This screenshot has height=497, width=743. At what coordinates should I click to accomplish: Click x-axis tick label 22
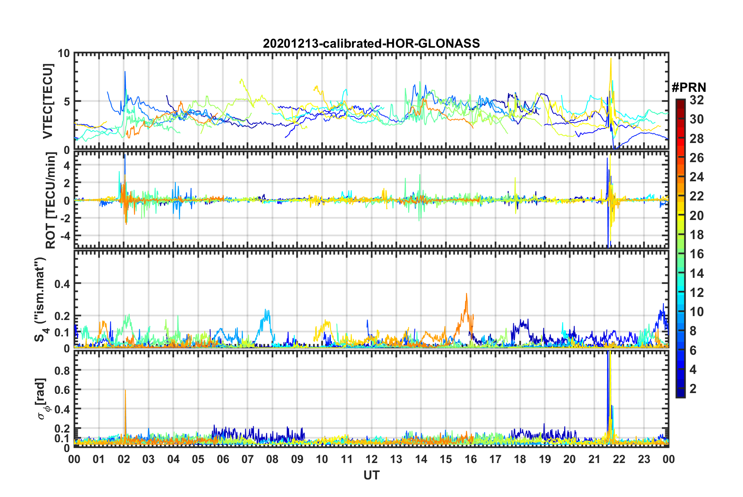click(619, 459)
